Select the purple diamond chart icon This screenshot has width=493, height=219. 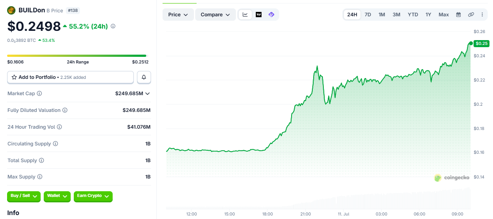[x=271, y=15]
